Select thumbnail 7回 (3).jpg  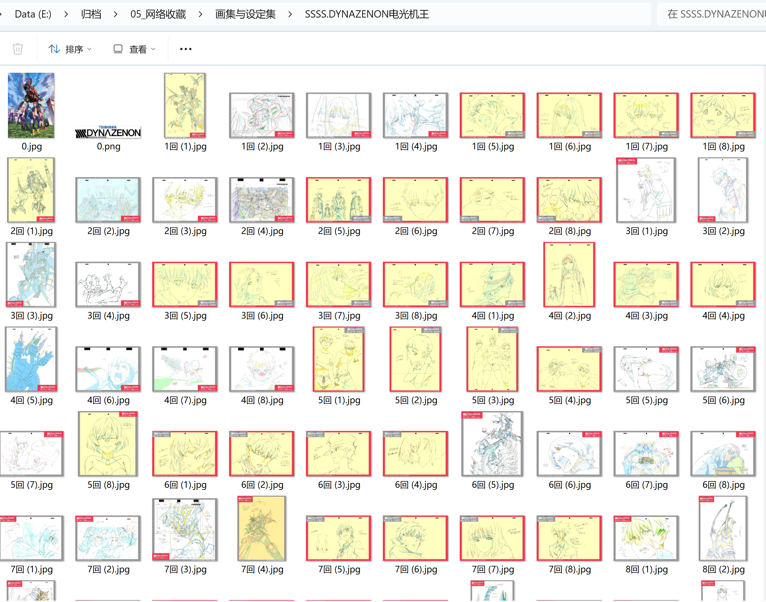[x=185, y=530]
